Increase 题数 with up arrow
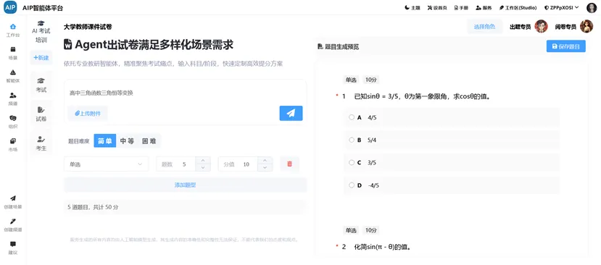The height and width of the screenshot is (265, 601). click(203, 160)
